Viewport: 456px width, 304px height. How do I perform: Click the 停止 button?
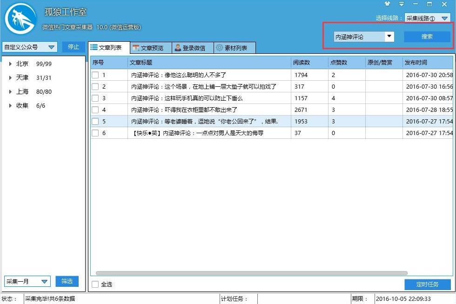coord(74,47)
